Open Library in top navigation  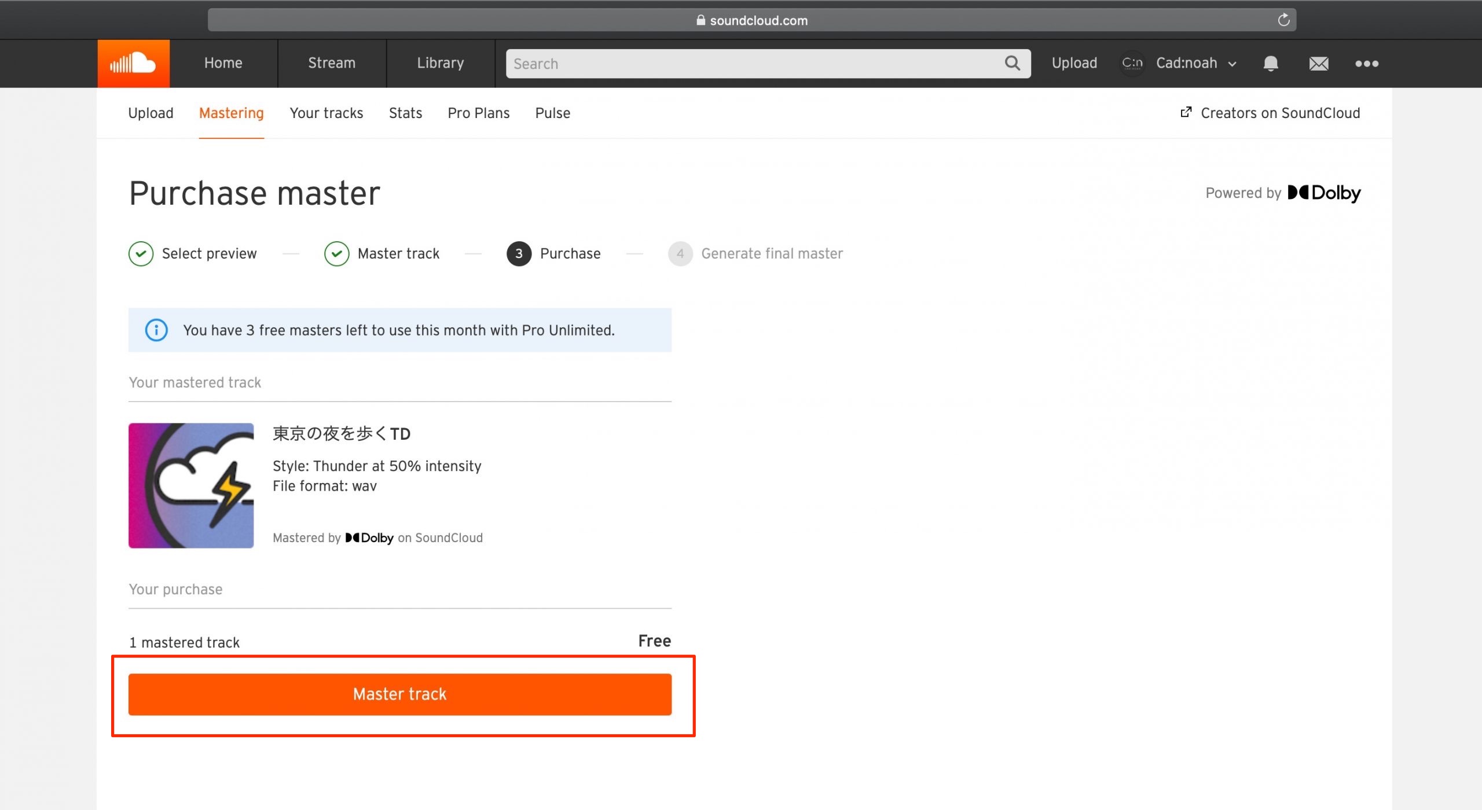pos(441,63)
